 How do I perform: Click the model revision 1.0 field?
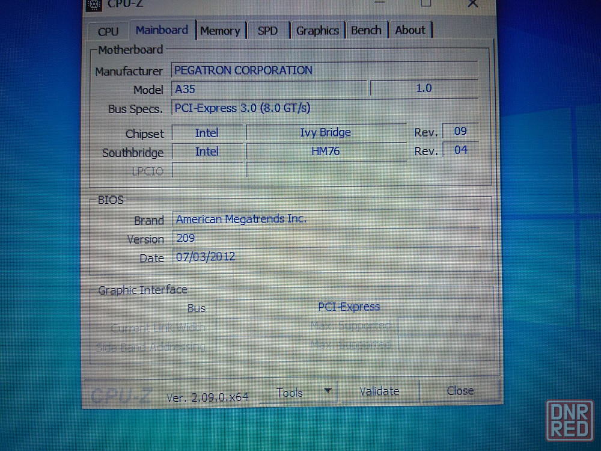[424, 88]
